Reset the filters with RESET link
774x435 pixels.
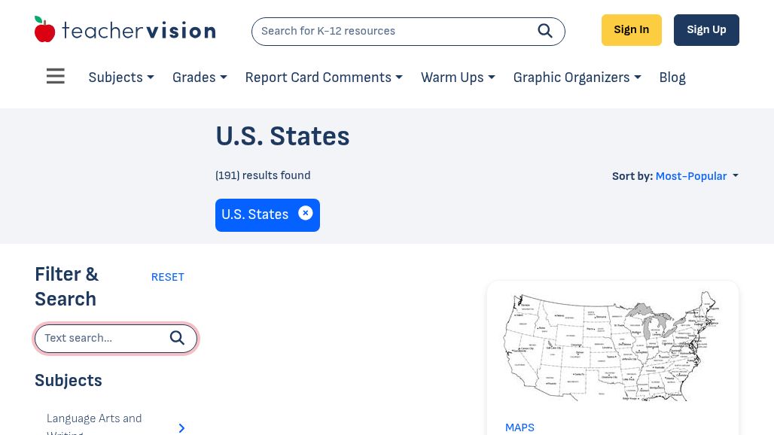(x=167, y=277)
